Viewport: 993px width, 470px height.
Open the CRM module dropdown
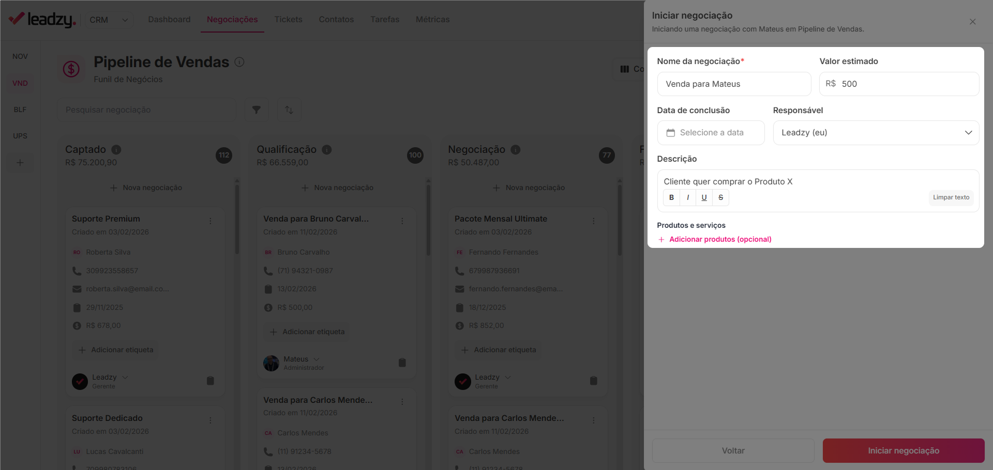tap(109, 20)
